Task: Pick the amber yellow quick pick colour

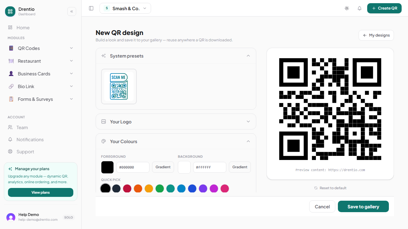Action: (149, 189)
